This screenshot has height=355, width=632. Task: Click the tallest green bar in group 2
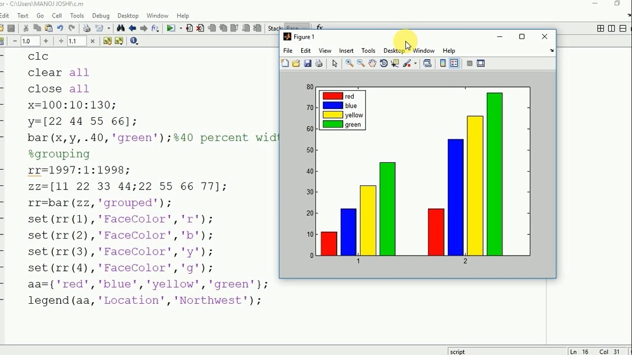tap(495, 174)
